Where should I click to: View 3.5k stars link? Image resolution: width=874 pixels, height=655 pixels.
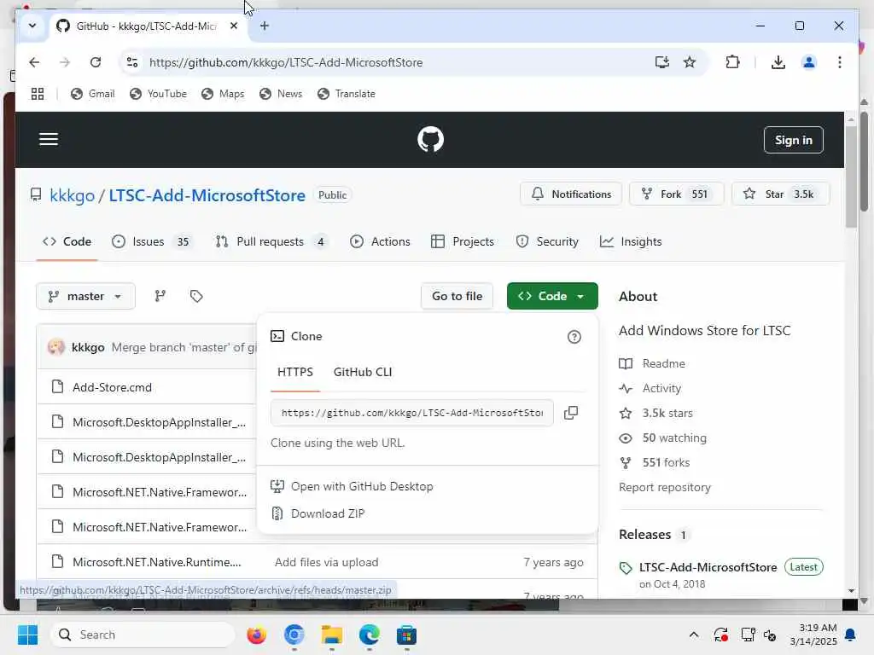tap(667, 414)
